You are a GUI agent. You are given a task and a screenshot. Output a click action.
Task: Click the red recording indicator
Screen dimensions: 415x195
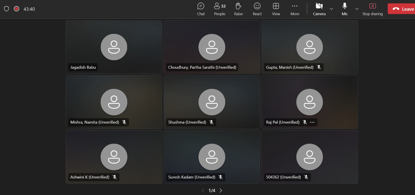17,9
